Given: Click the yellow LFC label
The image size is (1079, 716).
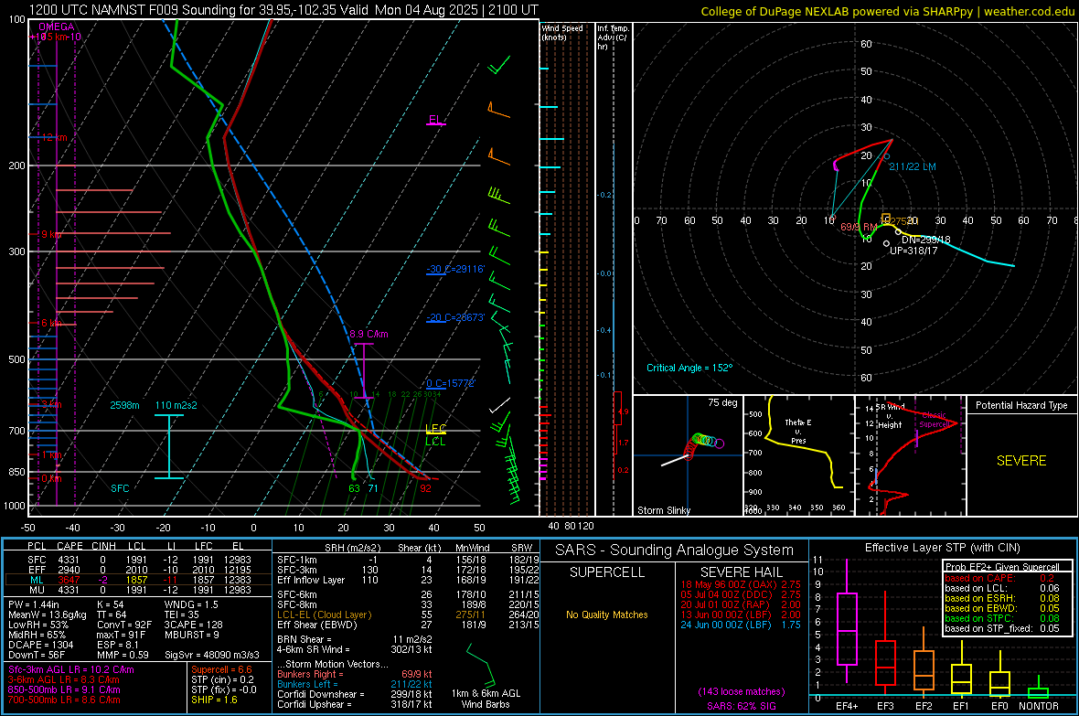Looking at the screenshot, I should point(435,429).
